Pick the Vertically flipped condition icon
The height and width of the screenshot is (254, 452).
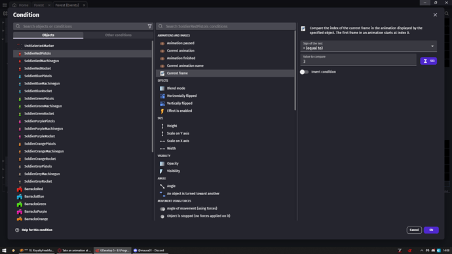[x=162, y=103]
